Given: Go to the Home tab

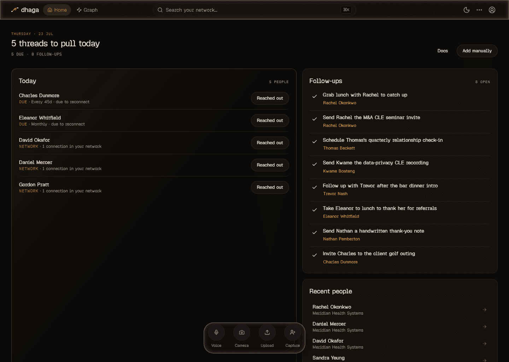Looking at the screenshot, I should (x=57, y=10).
